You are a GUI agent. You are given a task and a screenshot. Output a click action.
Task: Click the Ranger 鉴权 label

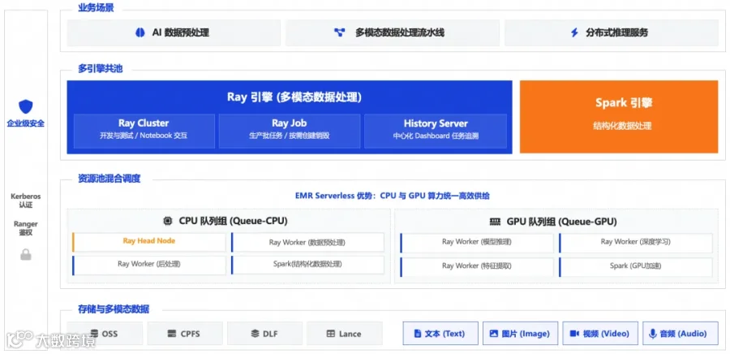point(26,228)
